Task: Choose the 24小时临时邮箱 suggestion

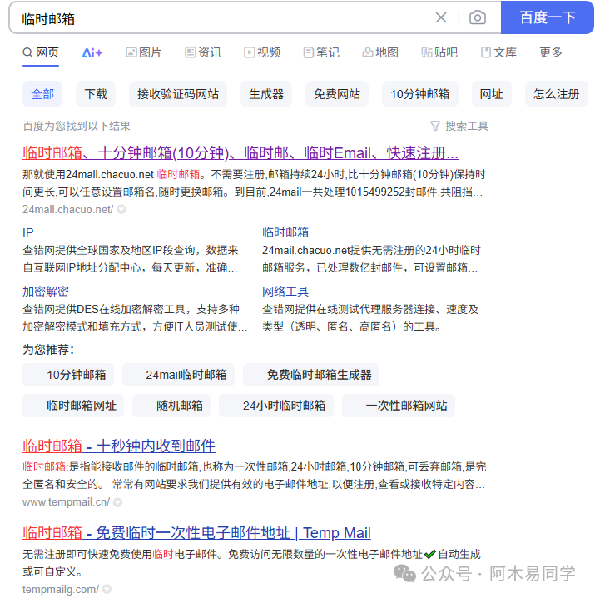Action: 276,406
